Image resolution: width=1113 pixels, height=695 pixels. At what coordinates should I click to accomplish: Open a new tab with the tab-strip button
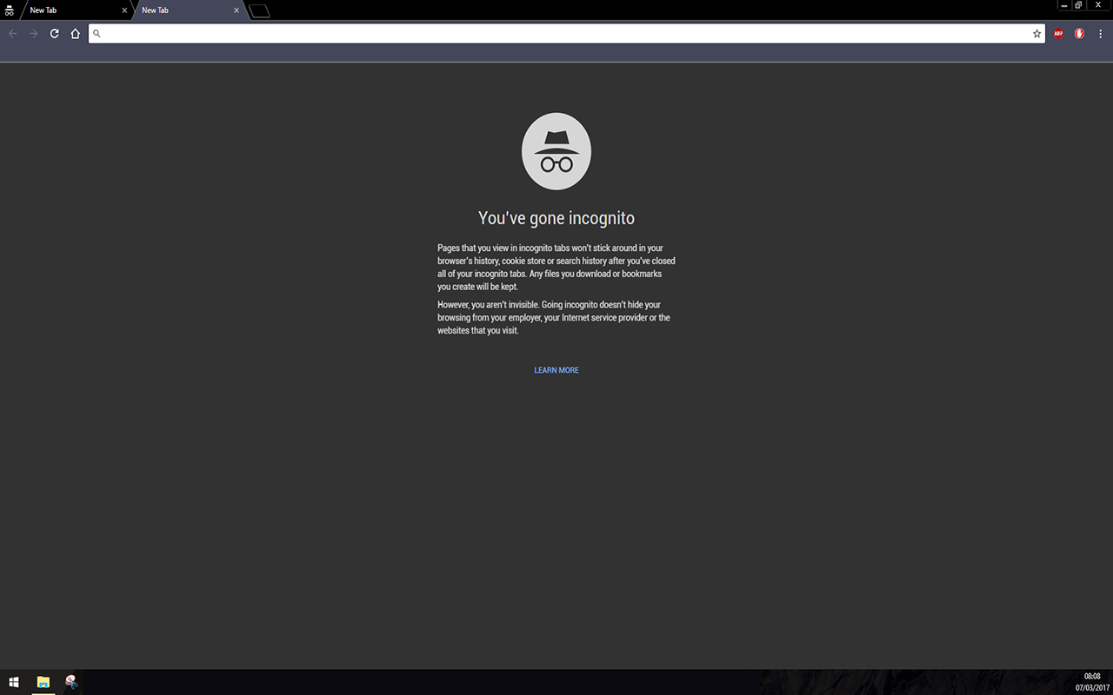pyautogui.click(x=259, y=11)
